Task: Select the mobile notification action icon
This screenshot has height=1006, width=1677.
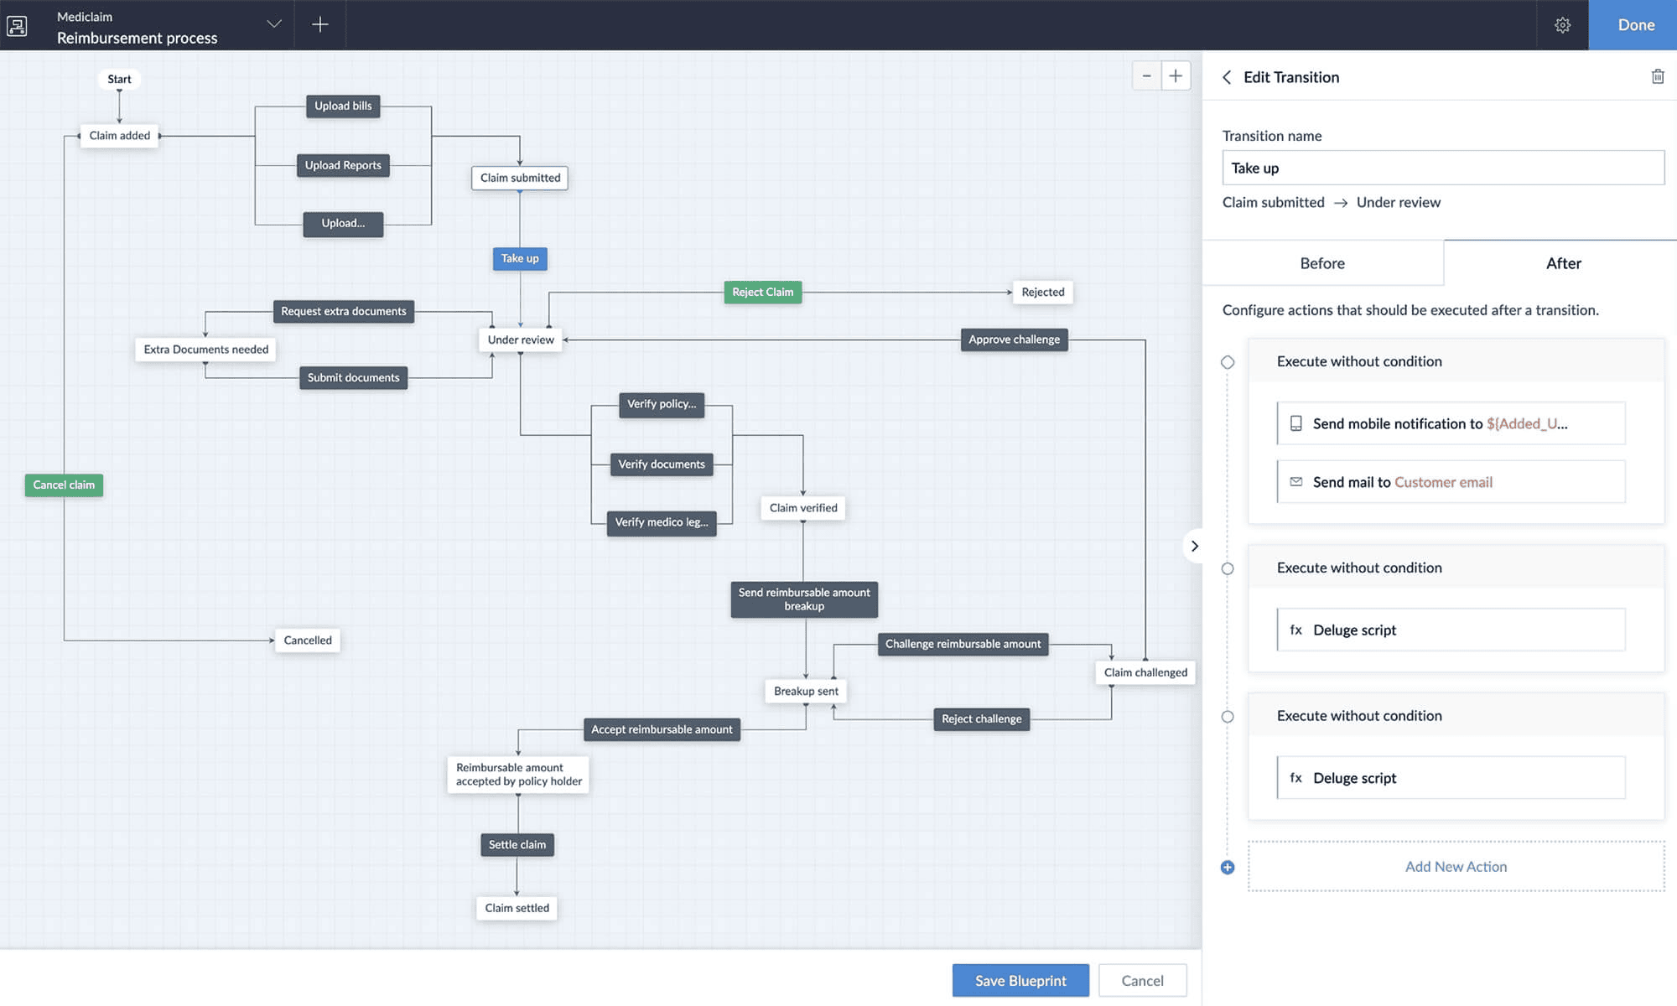Action: tap(1296, 423)
